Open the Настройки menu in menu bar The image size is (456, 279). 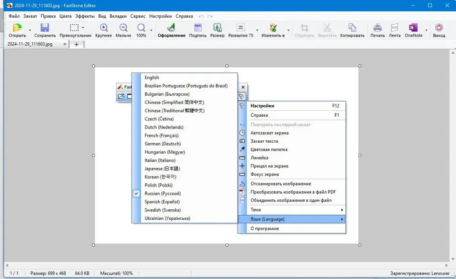point(161,16)
